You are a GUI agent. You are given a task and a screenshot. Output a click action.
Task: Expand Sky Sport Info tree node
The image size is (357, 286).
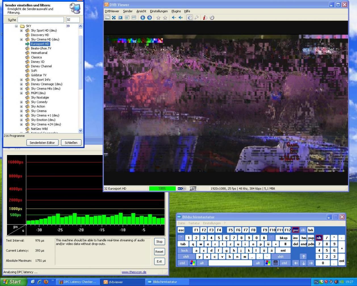click(21, 80)
